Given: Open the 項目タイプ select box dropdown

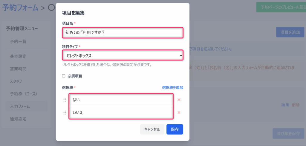Looking at the screenshot, I should point(123,55).
